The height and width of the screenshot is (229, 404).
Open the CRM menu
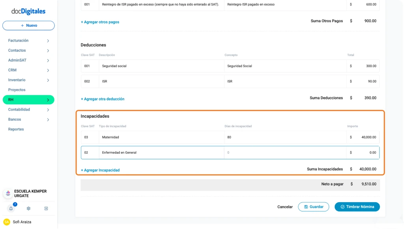[12, 70]
